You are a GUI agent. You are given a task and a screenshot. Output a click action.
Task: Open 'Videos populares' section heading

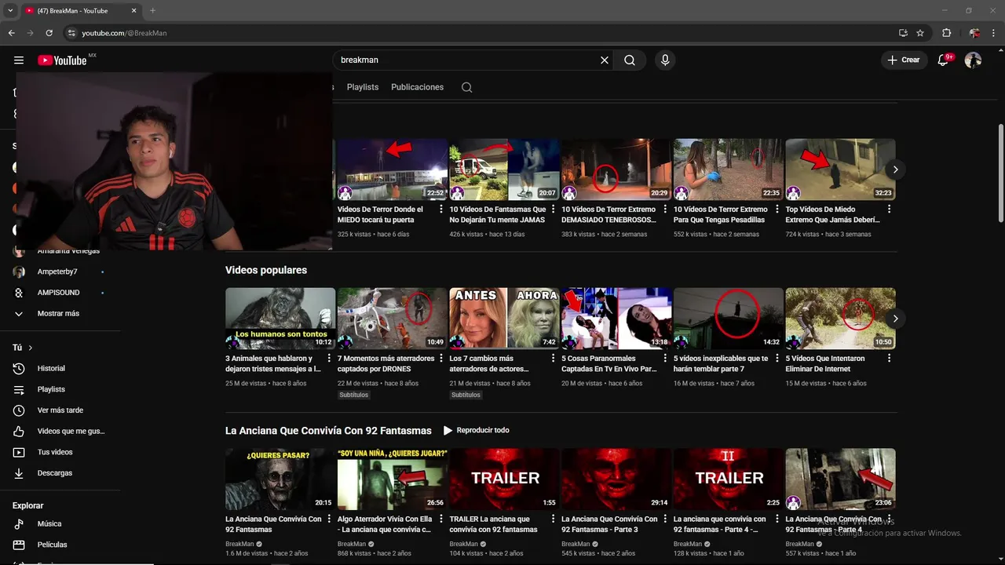pos(266,270)
